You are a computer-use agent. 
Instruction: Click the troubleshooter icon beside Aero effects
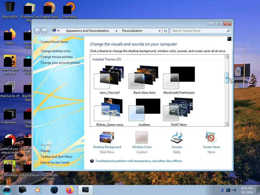(x=92, y=161)
